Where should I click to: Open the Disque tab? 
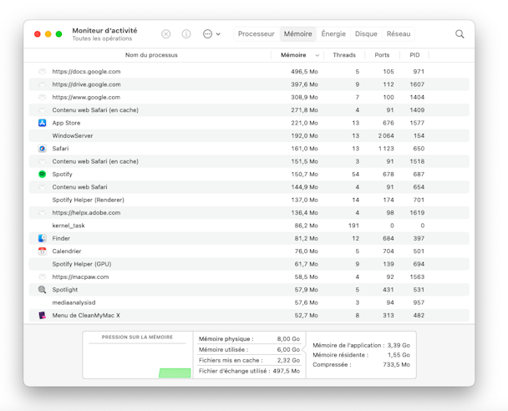(x=366, y=34)
